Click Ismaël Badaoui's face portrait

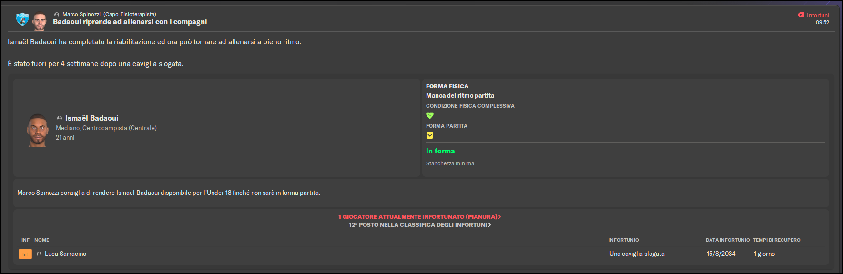click(x=38, y=130)
